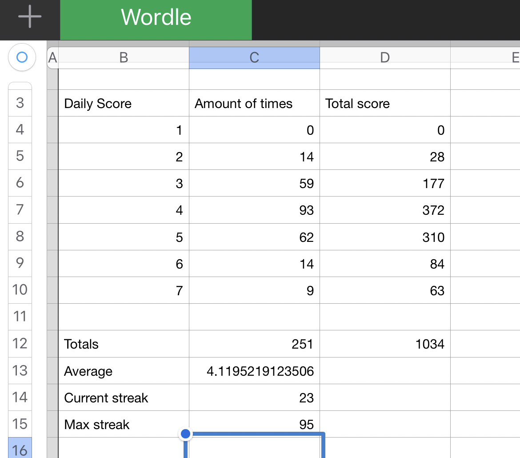
Task: Select highlighted row 16 header
Action: [20, 448]
